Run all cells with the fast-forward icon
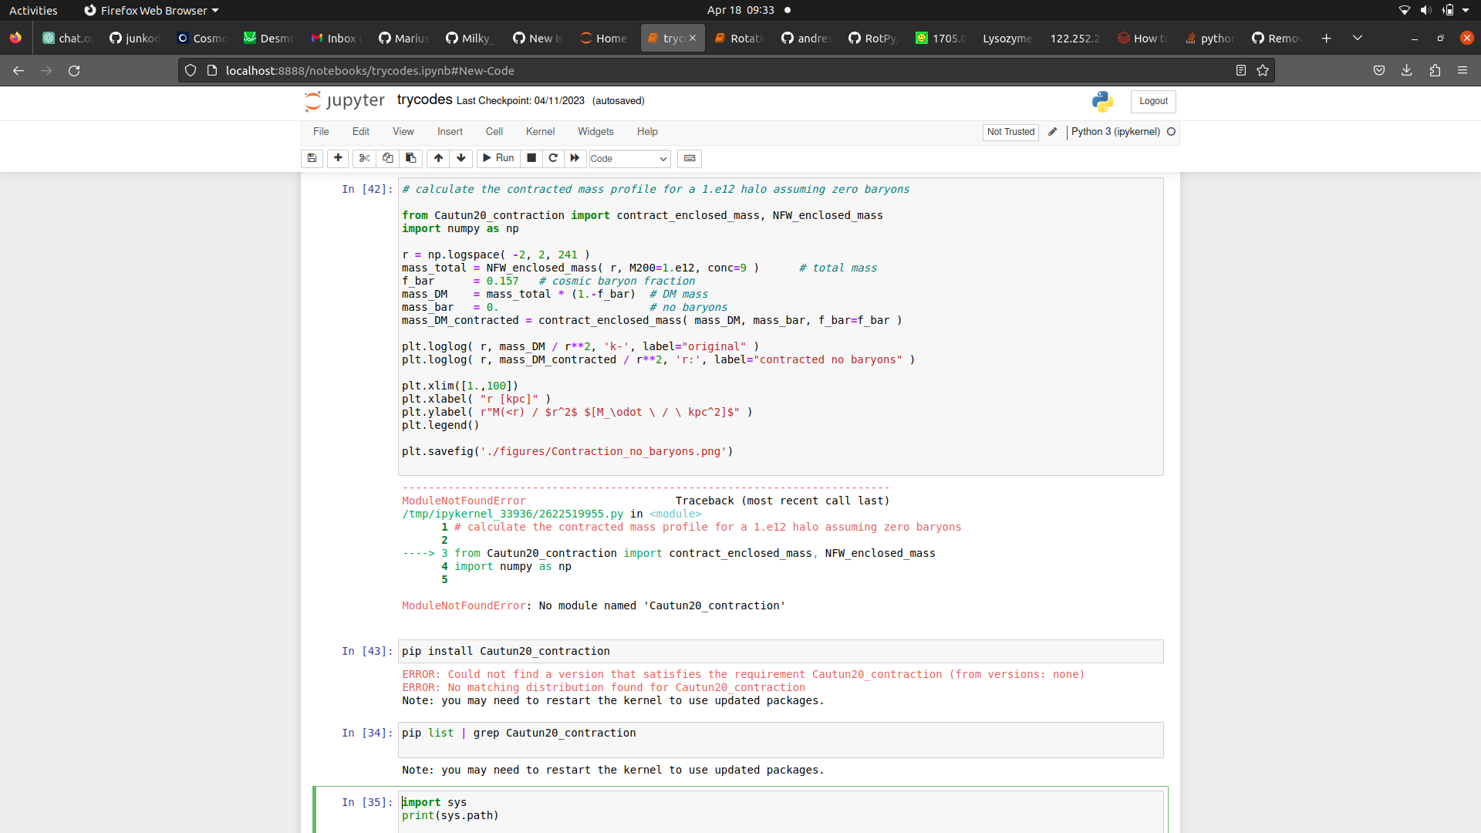Viewport: 1481px width, 833px height. (574, 158)
